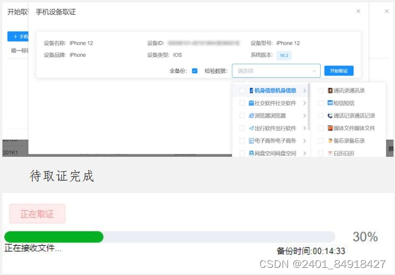Screen dimensions: 395x275
Task: Expand the 电子商务 submenu chevron
Action: (305, 141)
